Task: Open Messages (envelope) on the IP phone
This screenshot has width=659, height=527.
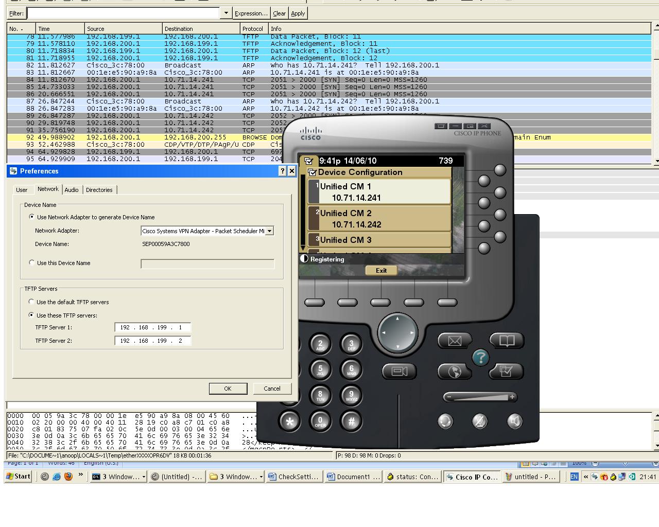Action: click(455, 341)
